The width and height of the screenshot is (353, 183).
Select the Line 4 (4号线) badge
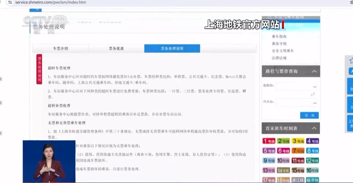313,141
